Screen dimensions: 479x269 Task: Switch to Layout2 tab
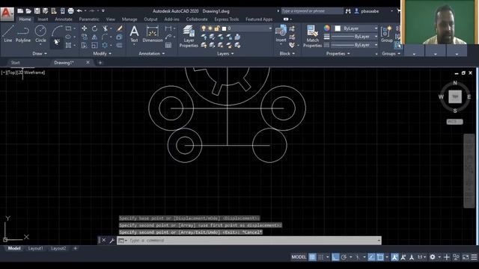tap(58, 249)
